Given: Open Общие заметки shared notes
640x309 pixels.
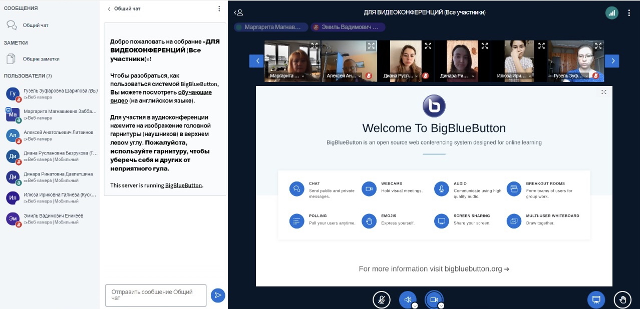Looking at the screenshot, I should tap(41, 59).
